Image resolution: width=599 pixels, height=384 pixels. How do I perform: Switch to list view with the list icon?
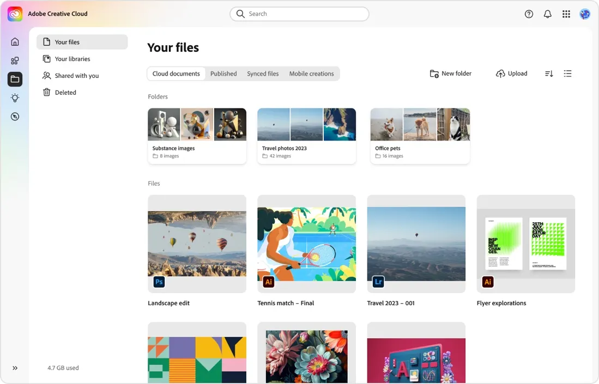coord(567,73)
